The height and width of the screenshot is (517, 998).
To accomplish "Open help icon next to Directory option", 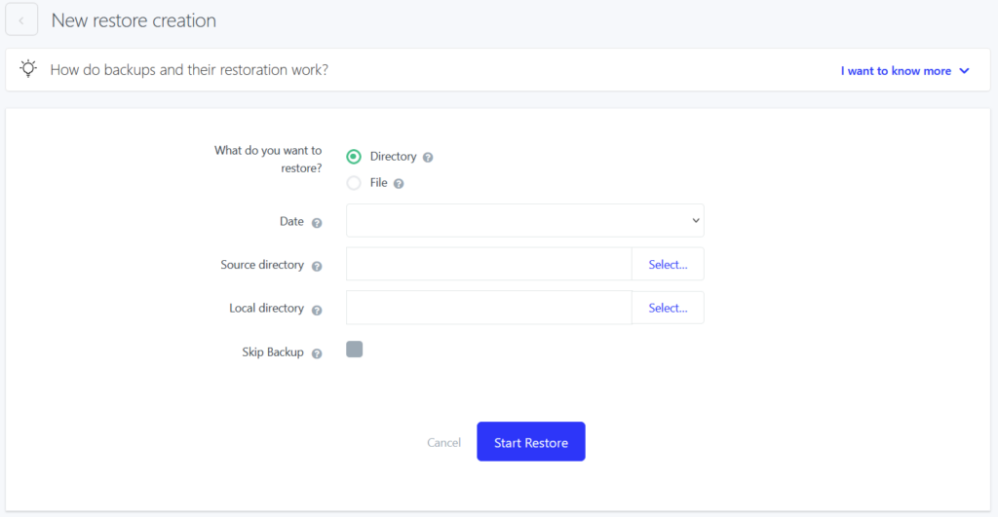I will point(428,157).
